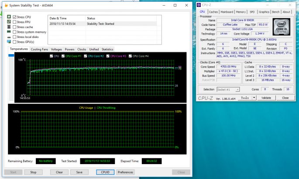Screen dimensions: 299x179
Task: Click the Stress GPU(s) monitor icon
Action: coord(9,42)
